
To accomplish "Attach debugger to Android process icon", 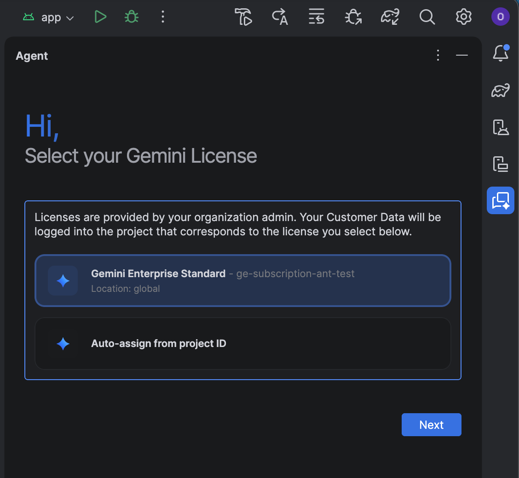I will 353,17.
